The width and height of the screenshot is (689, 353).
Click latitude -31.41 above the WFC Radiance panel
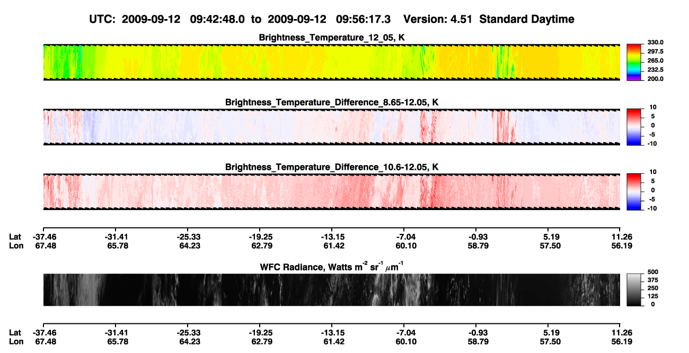coord(116,237)
